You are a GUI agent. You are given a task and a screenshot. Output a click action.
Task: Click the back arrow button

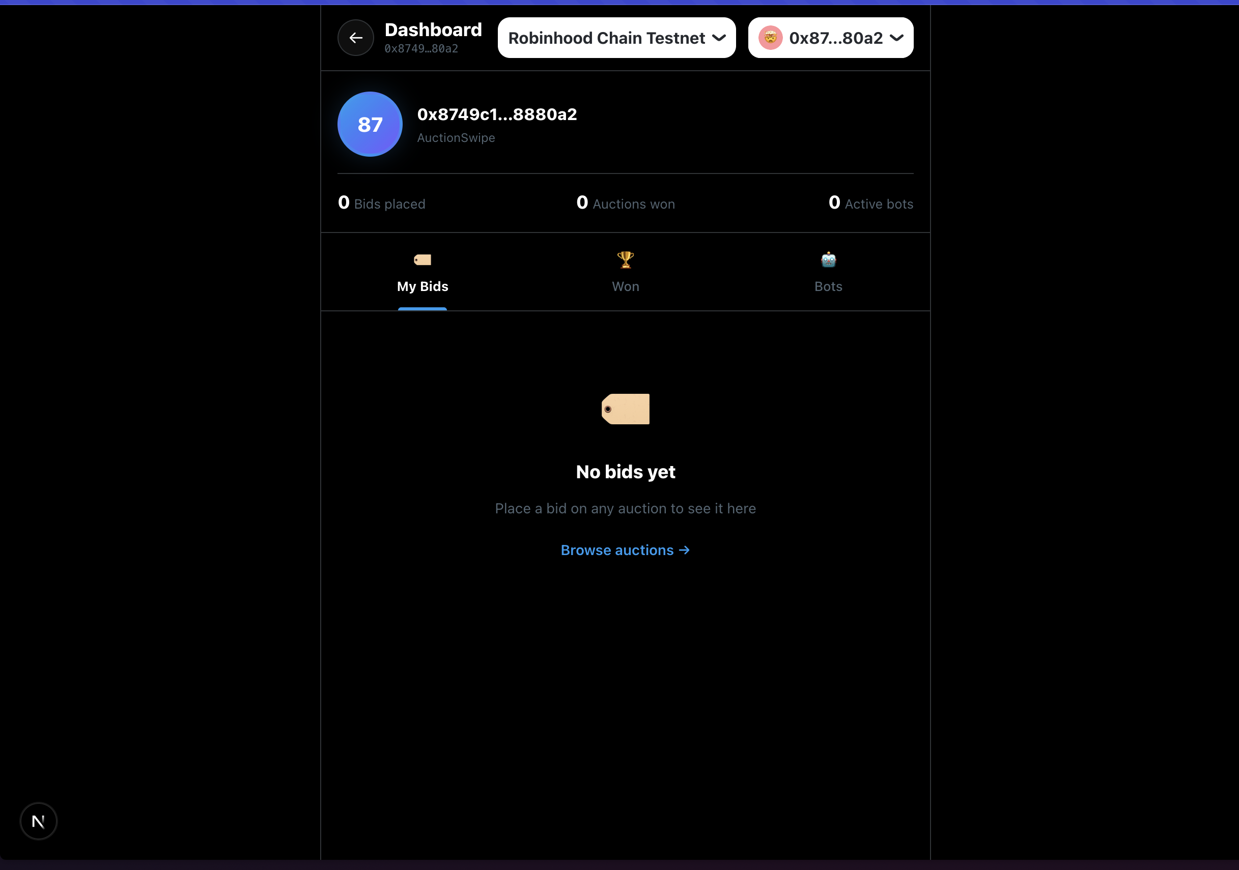coord(355,38)
